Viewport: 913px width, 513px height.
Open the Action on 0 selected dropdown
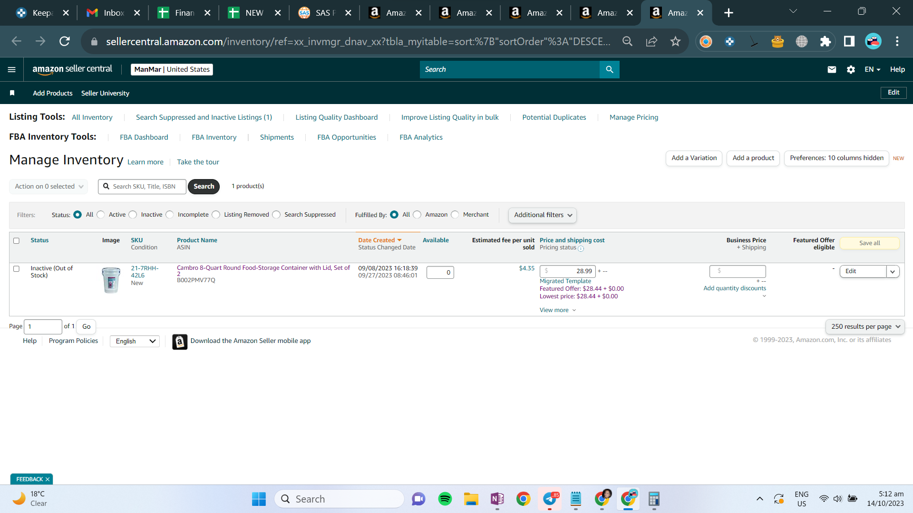(49, 187)
